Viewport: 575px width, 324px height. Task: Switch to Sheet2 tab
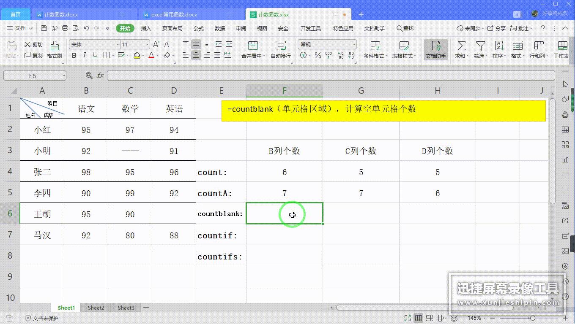coord(96,308)
